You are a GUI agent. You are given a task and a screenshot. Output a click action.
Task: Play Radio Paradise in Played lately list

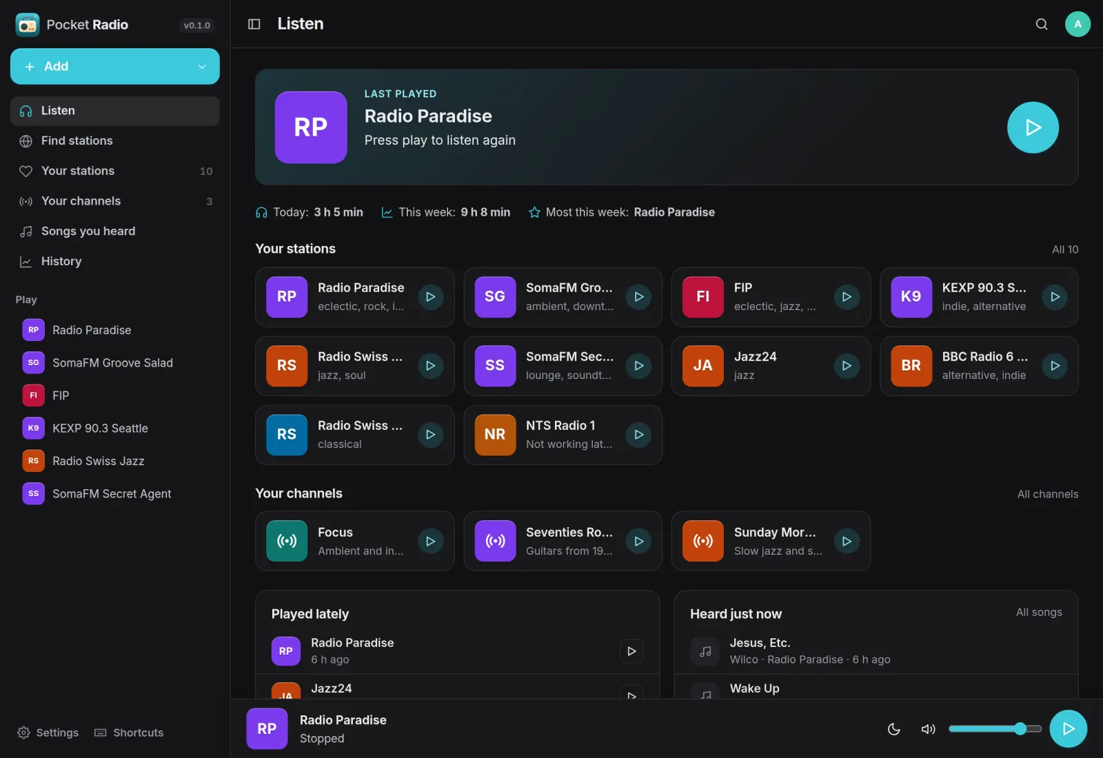click(x=631, y=651)
